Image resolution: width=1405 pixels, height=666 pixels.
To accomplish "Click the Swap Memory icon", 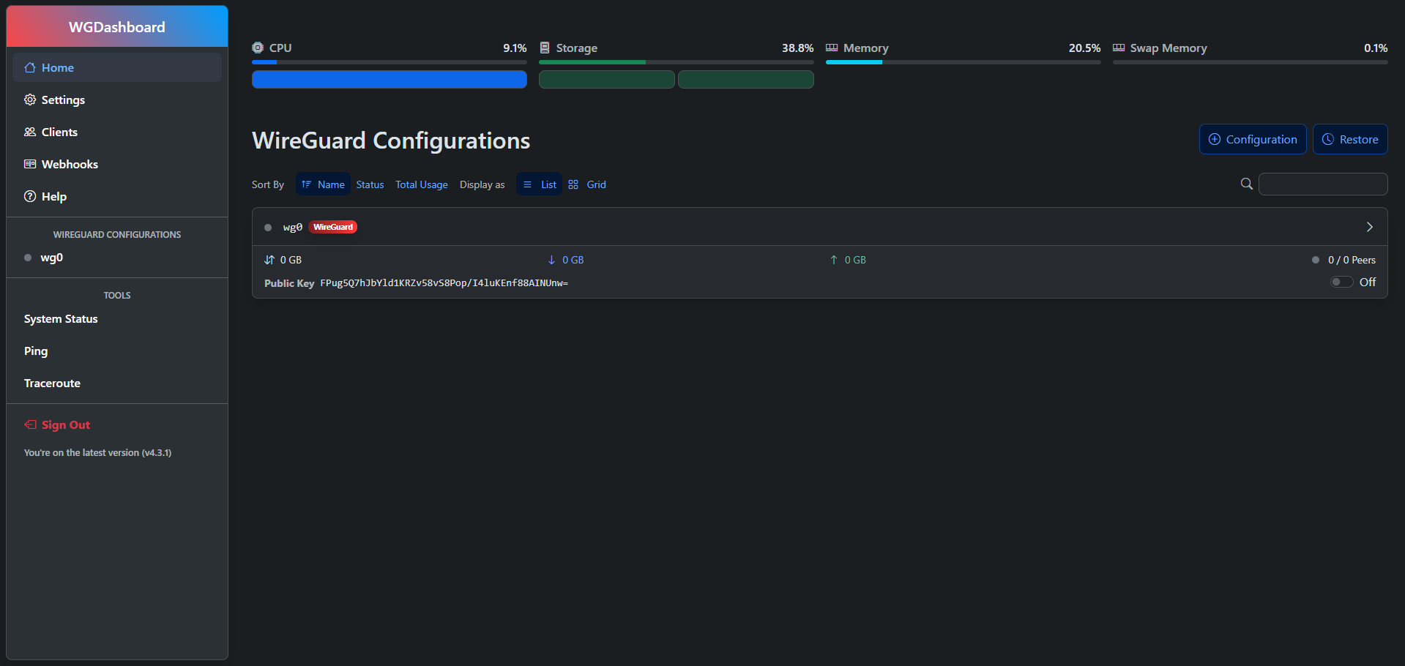I will (x=1119, y=48).
